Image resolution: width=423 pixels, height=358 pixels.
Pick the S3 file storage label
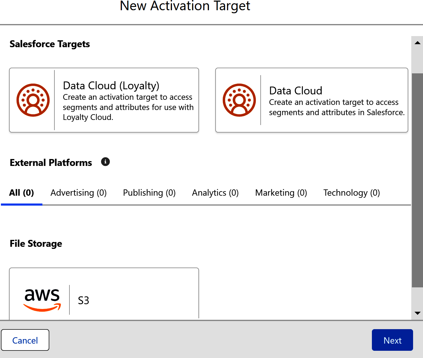84,301
